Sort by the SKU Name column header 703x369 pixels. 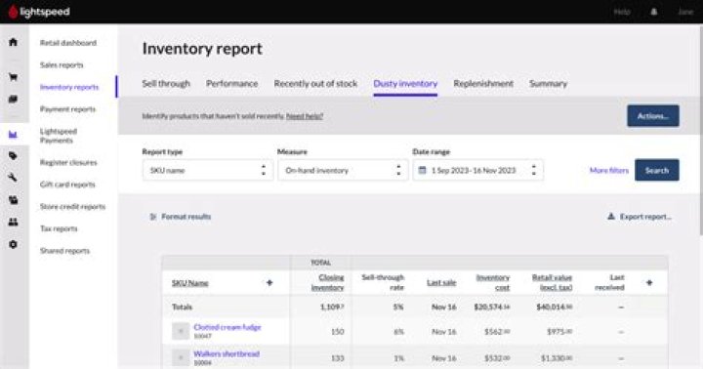click(190, 283)
